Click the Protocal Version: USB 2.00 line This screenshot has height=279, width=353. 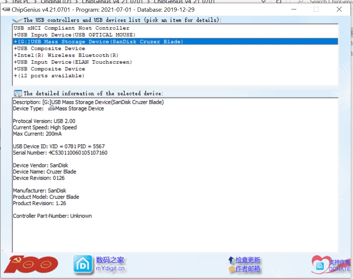click(x=44, y=121)
